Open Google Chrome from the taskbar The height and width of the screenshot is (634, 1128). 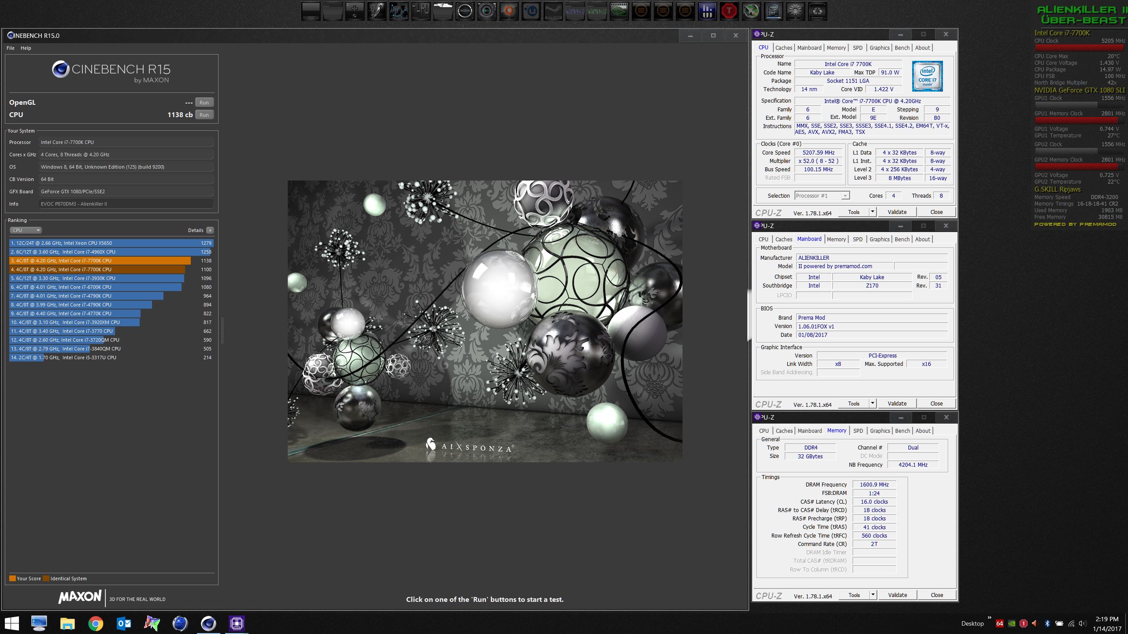96,623
